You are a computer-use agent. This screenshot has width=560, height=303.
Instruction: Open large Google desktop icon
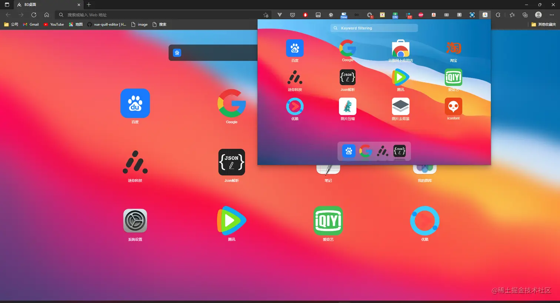coord(231,103)
